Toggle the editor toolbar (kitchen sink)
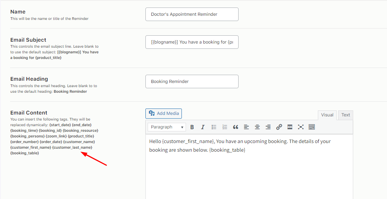Screen dimensions: 387x199 coord(311,127)
